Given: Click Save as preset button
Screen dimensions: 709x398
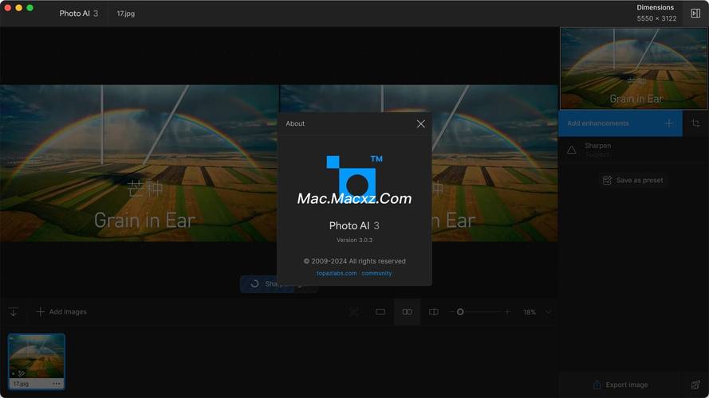Looking at the screenshot, I should point(633,180).
